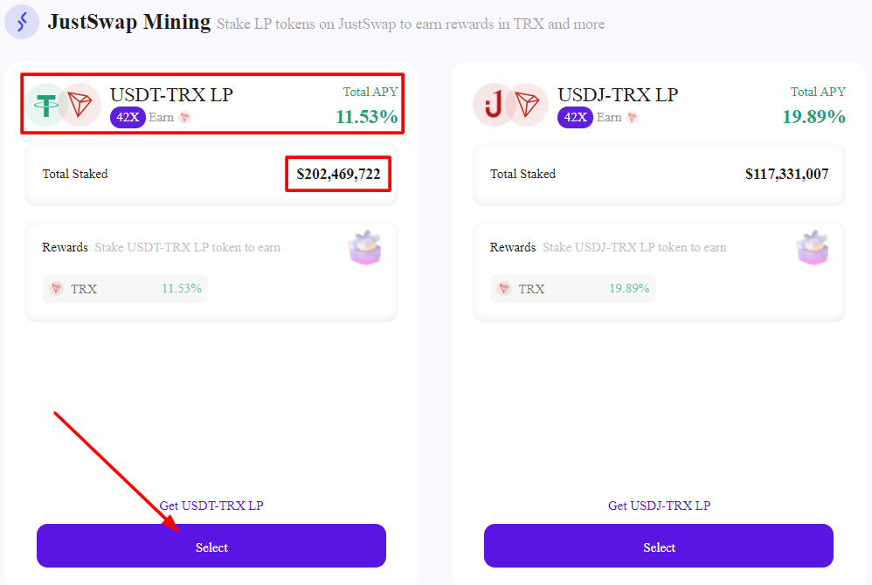Open the Get USDJ-TRX LP link
The height and width of the screenshot is (585, 872).
[x=659, y=506]
